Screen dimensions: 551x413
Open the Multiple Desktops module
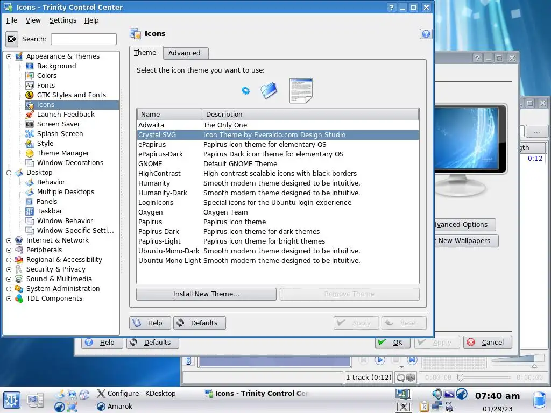pyautogui.click(x=65, y=192)
